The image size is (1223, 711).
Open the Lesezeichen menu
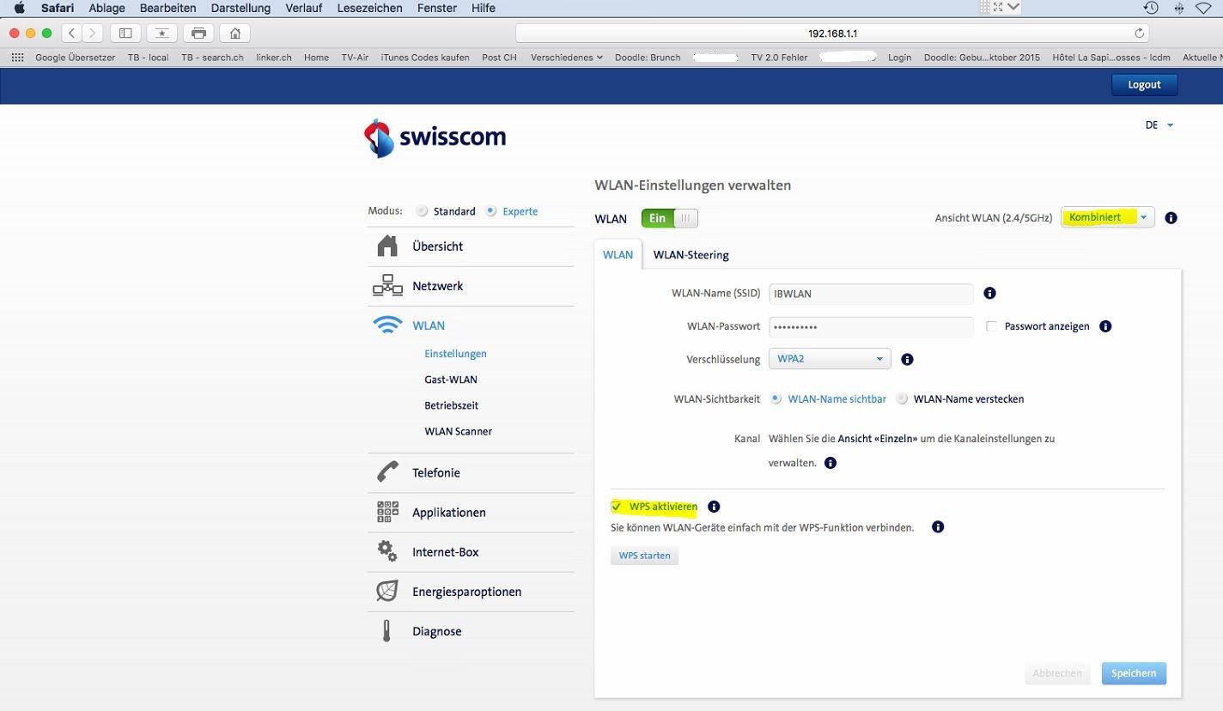[369, 8]
